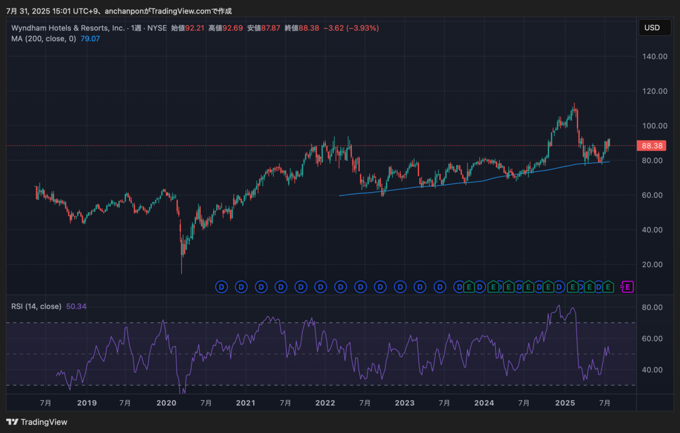Click the D dividend marker above the 2021 label

pyautogui.click(x=241, y=287)
